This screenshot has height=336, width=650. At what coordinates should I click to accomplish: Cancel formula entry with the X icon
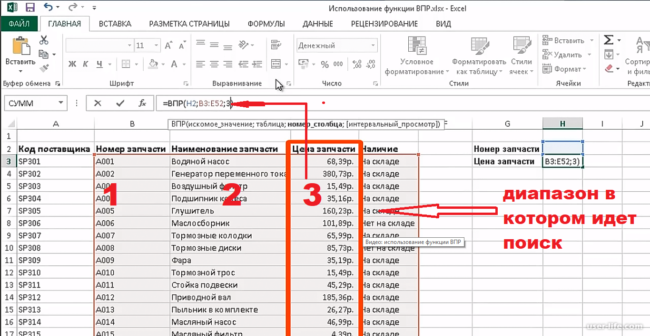click(x=98, y=103)
